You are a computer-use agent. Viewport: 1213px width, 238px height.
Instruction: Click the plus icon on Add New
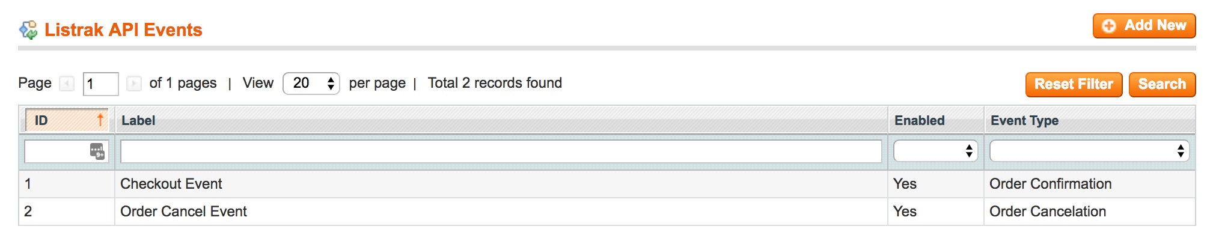coord(1109,26)
